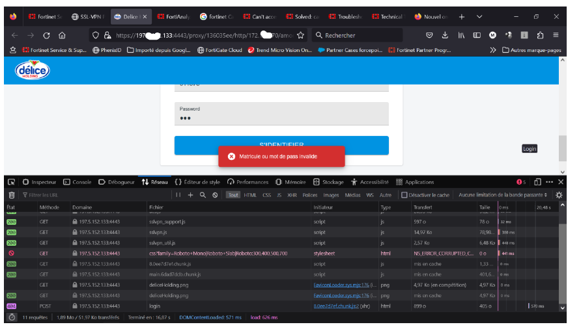Click the errors count indicator
This screenshot has height=329, width=581.
[x=521, y=182]
